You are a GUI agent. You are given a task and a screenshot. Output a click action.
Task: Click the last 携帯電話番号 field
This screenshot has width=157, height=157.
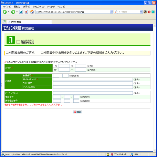point(76,101)
